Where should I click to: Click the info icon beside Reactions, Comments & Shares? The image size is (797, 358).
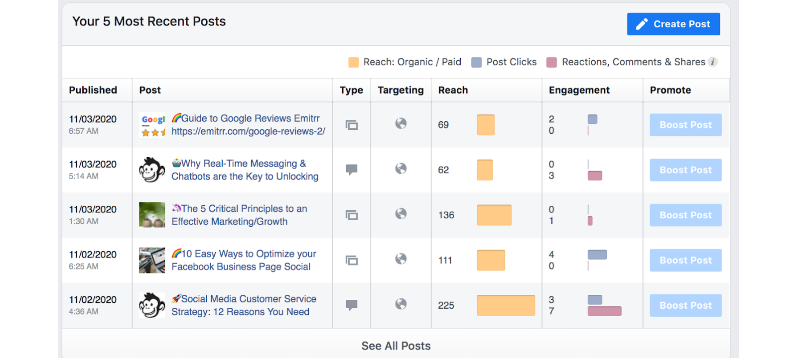[x=713, y=62]
